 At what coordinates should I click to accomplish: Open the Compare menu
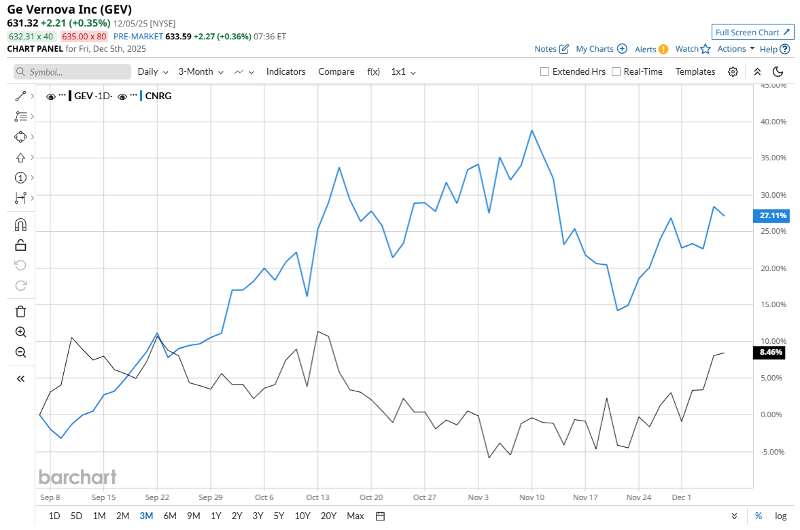pyautogui.click(x=336, y=72)
